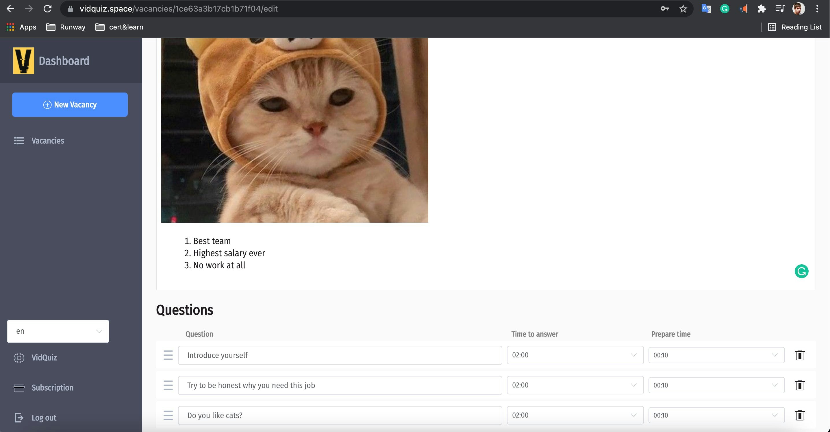Click the VidQuiz logo in sidebar
The width and height of the screenshot is (830, 432).
(23, 61)
